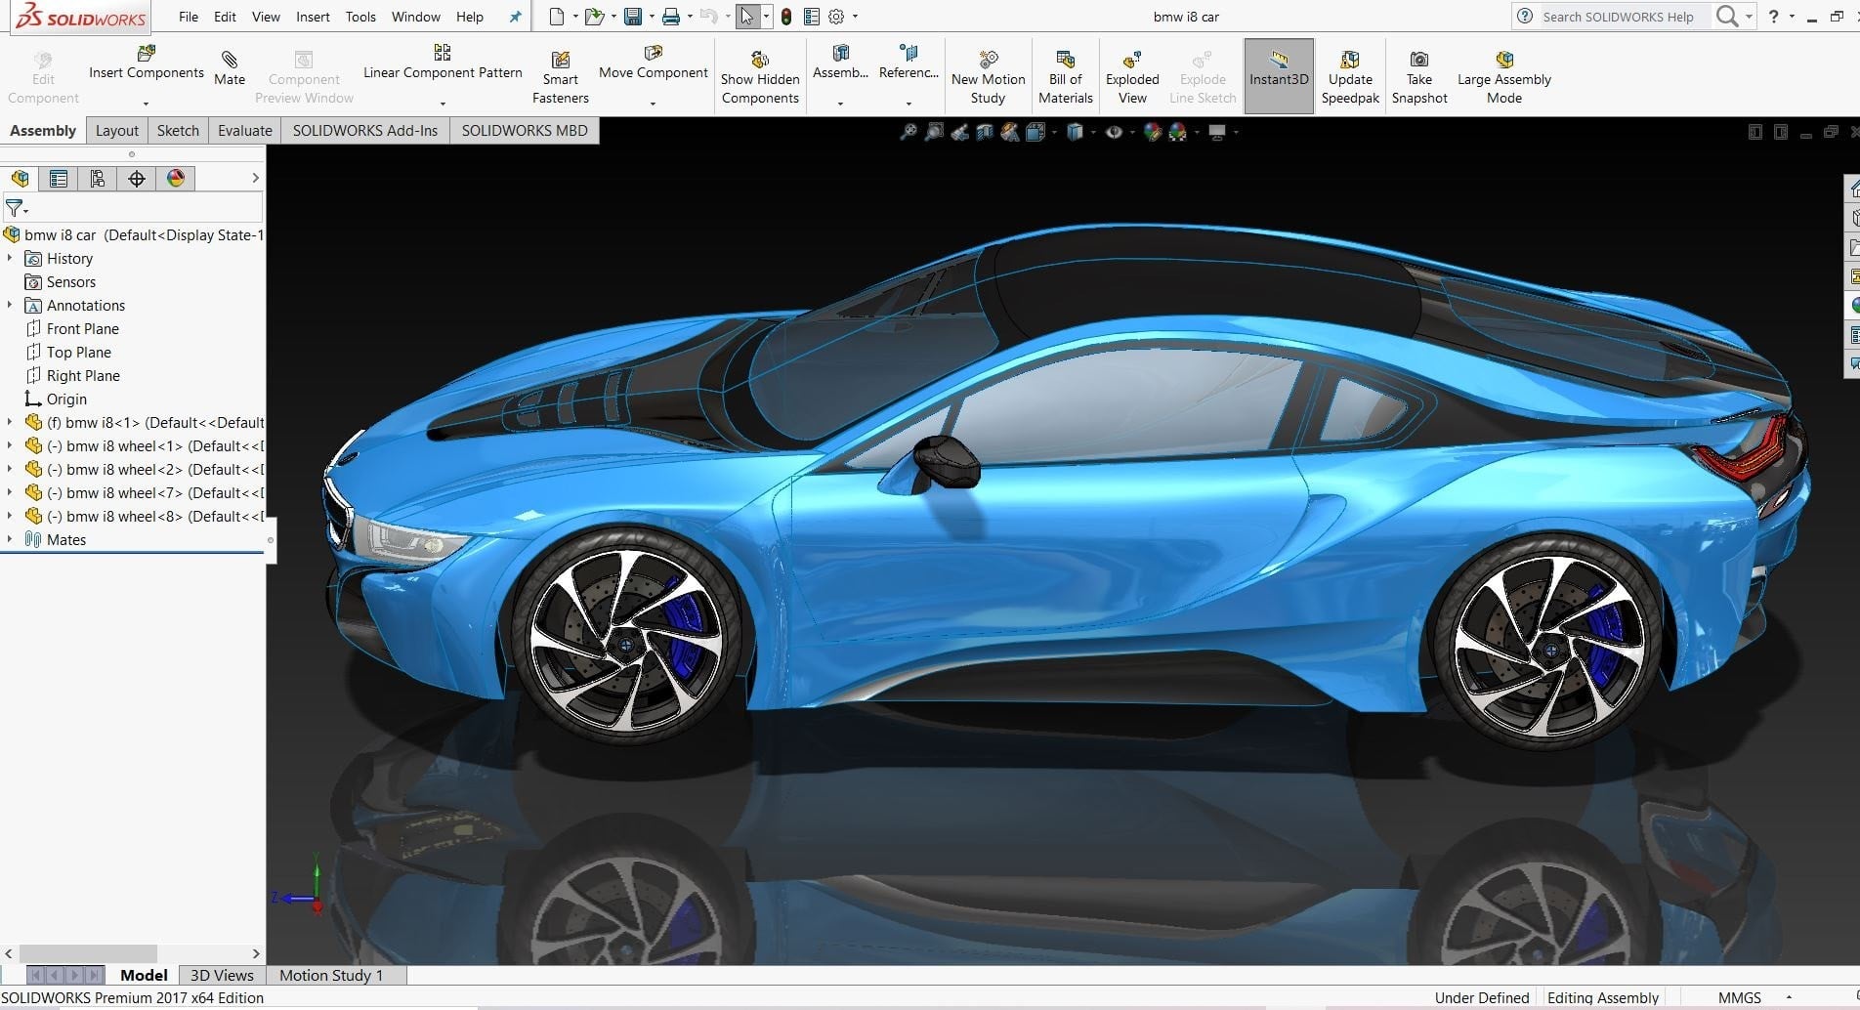Expand the History tree node
This screenshot has width=1860, height=1010.
[10, 258]
